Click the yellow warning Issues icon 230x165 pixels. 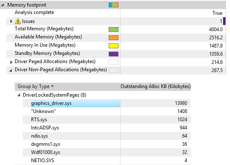pos(18,21)
